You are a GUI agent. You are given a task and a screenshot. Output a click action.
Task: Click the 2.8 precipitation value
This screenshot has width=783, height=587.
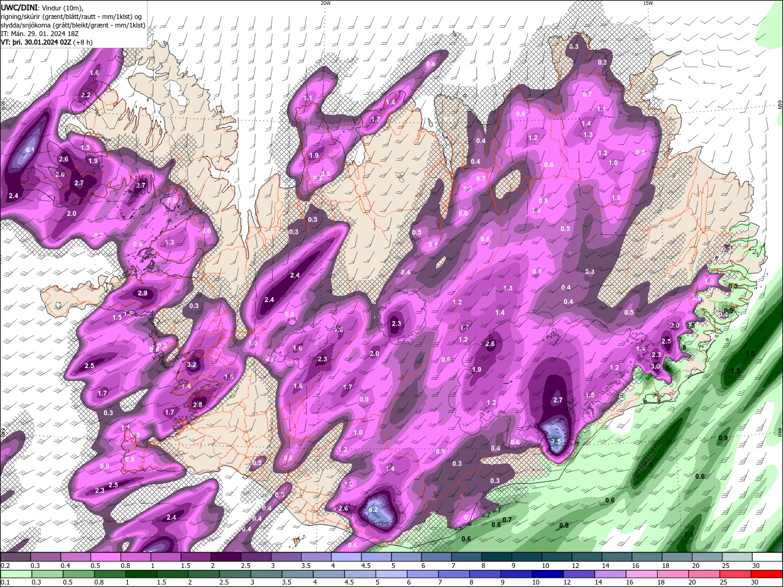pyautogui.click(x=198, y=404)
